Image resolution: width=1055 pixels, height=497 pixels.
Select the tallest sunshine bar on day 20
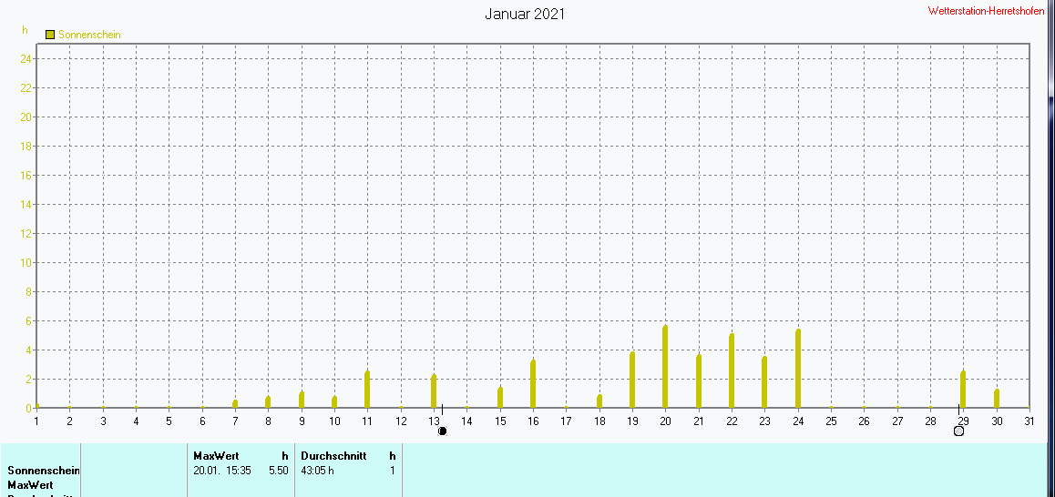(665, 367)
